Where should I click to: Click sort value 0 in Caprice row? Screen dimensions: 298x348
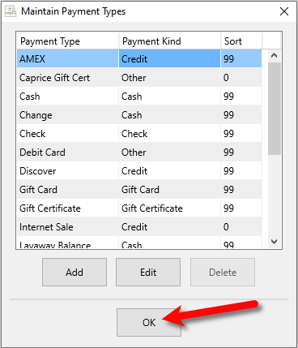click(241, 78)
